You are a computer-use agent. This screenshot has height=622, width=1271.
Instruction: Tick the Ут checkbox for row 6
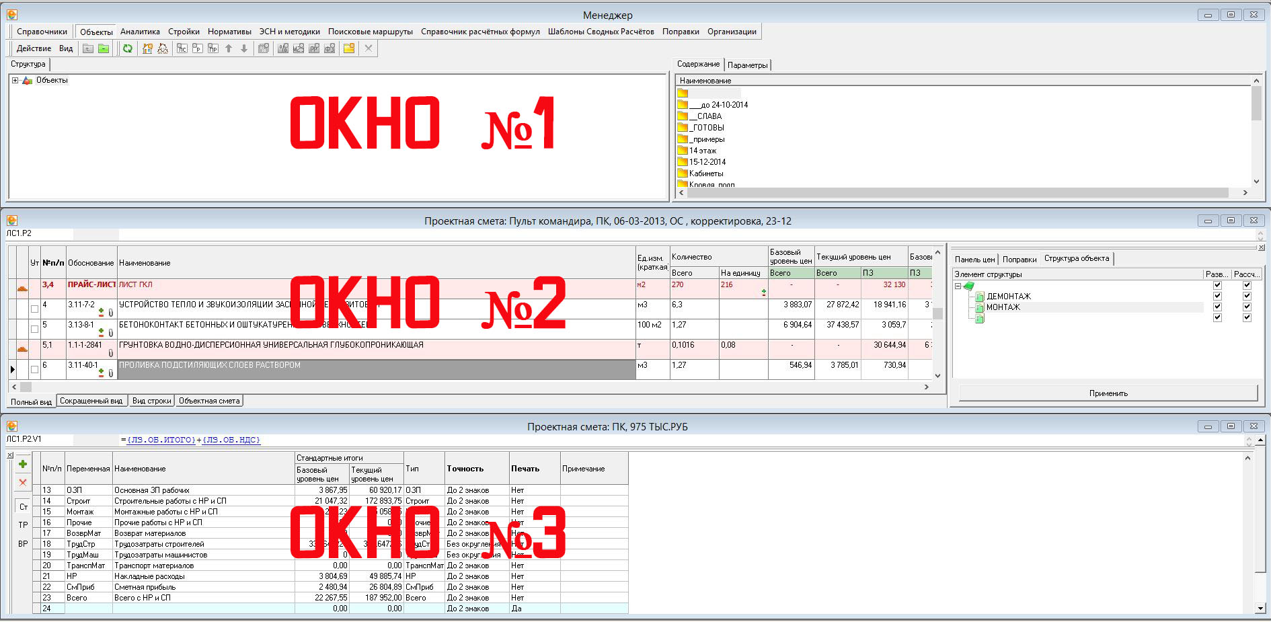pyautogui.click(x=34, y=370)
